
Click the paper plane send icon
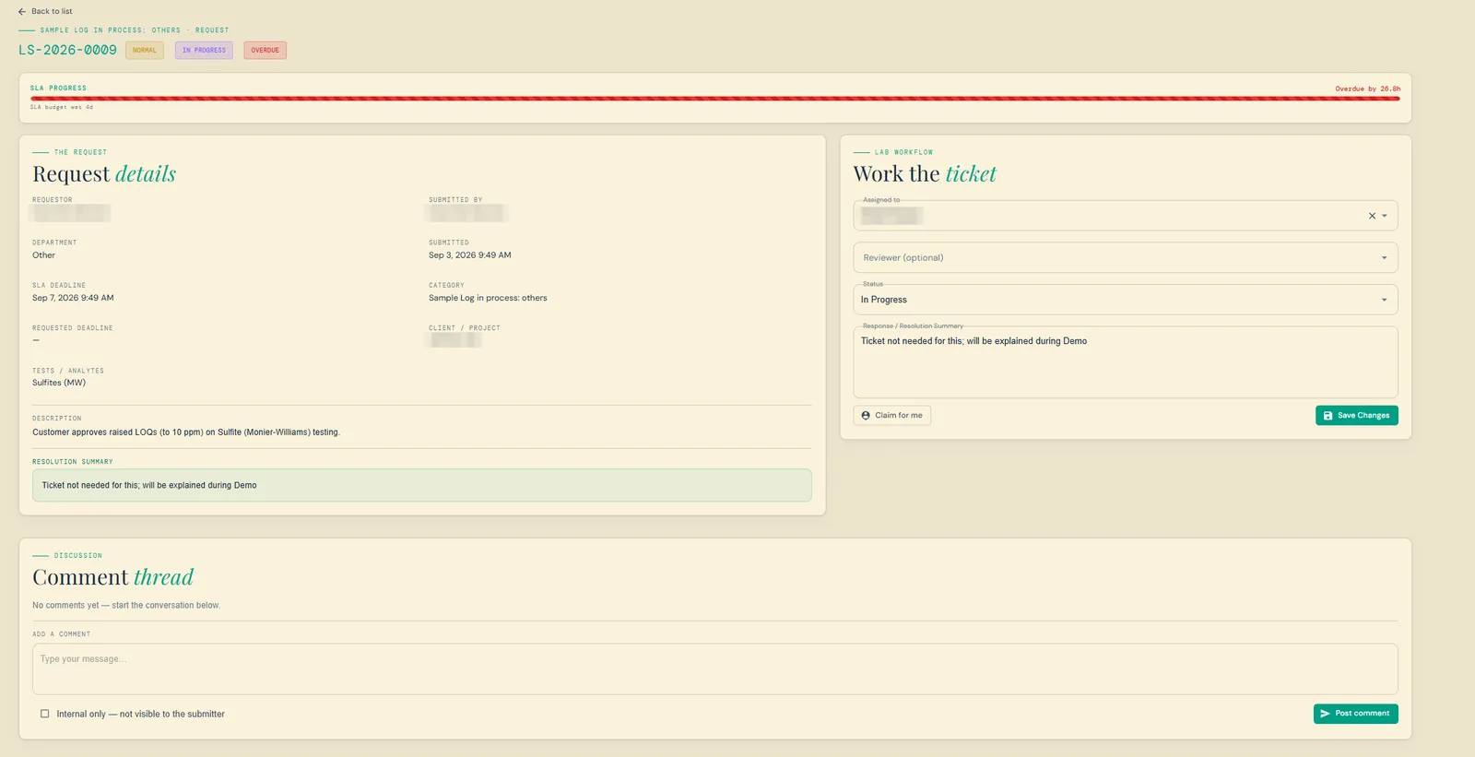coord(1325,714)
